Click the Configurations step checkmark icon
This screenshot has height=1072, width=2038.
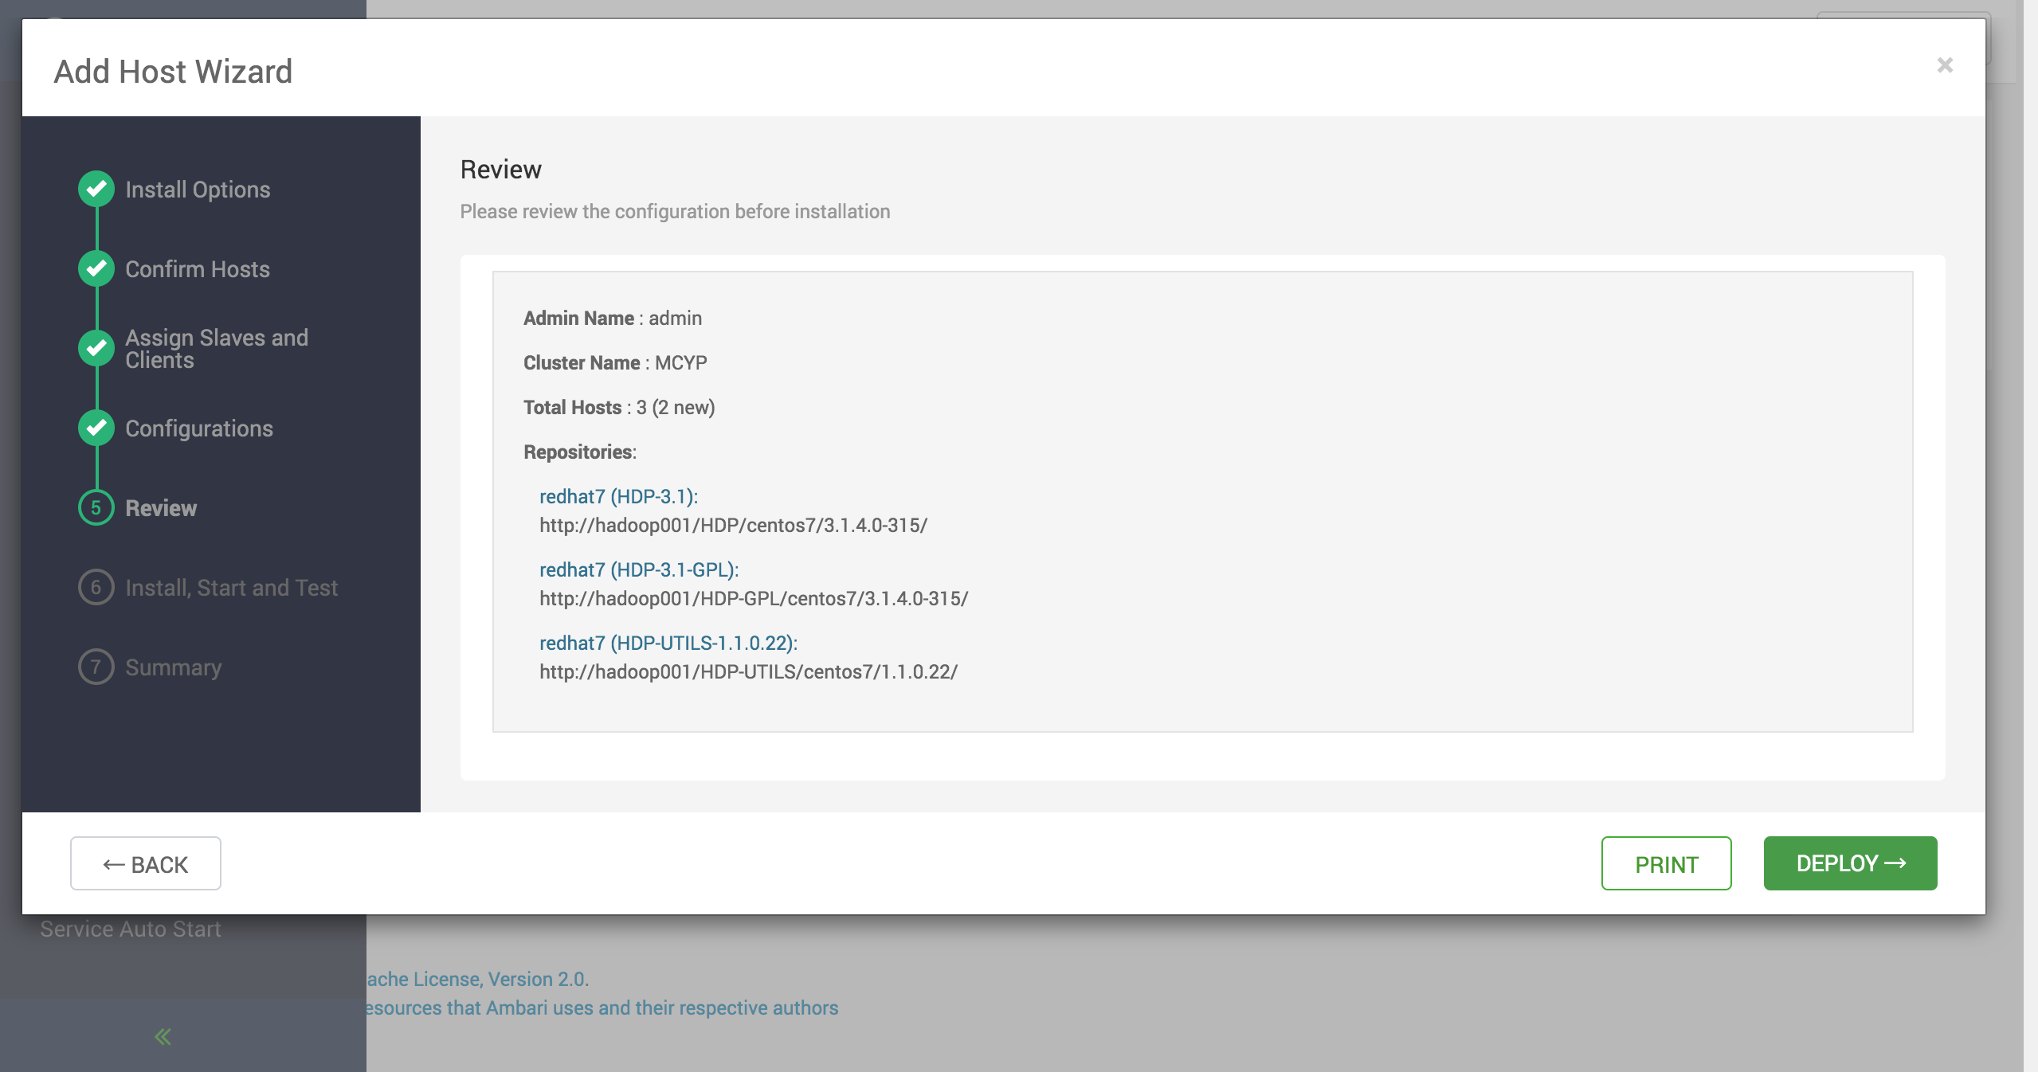tap(96, 428)
